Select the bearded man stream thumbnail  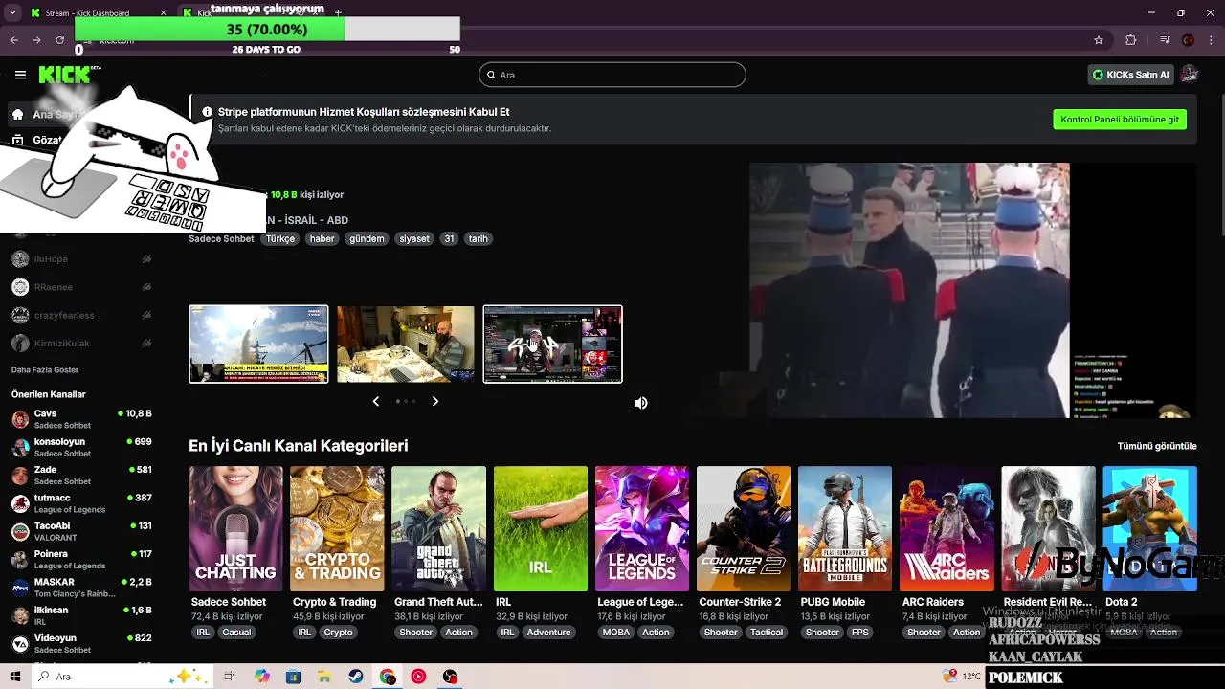(406, 344)
